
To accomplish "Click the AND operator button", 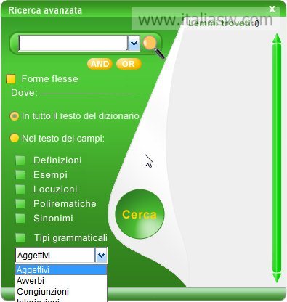I will [100, 64].
